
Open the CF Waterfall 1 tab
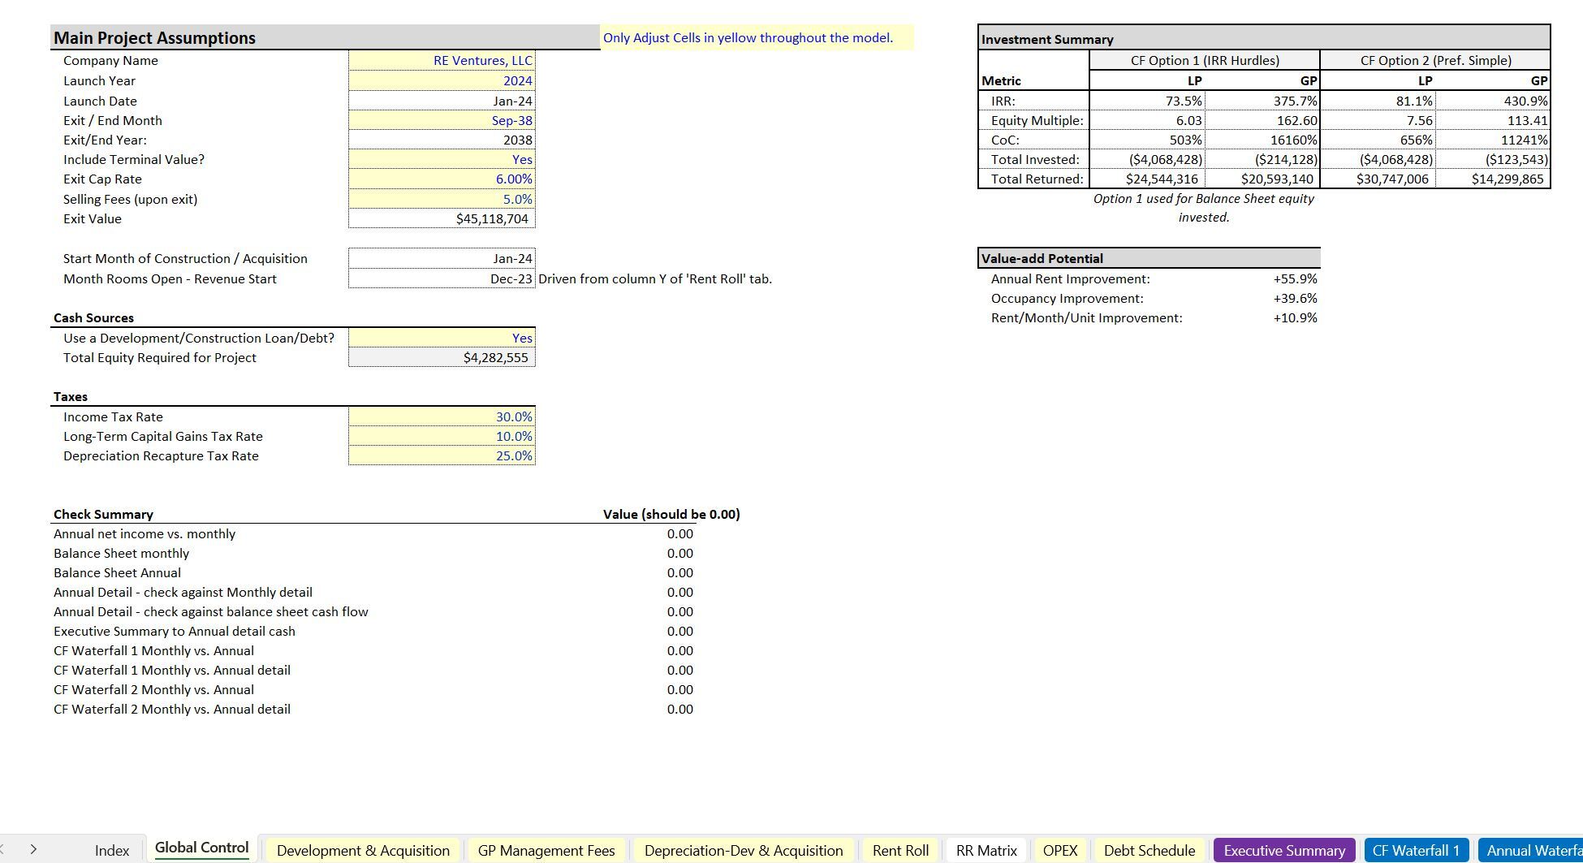pyautogui.click(x=1416, y=850)
